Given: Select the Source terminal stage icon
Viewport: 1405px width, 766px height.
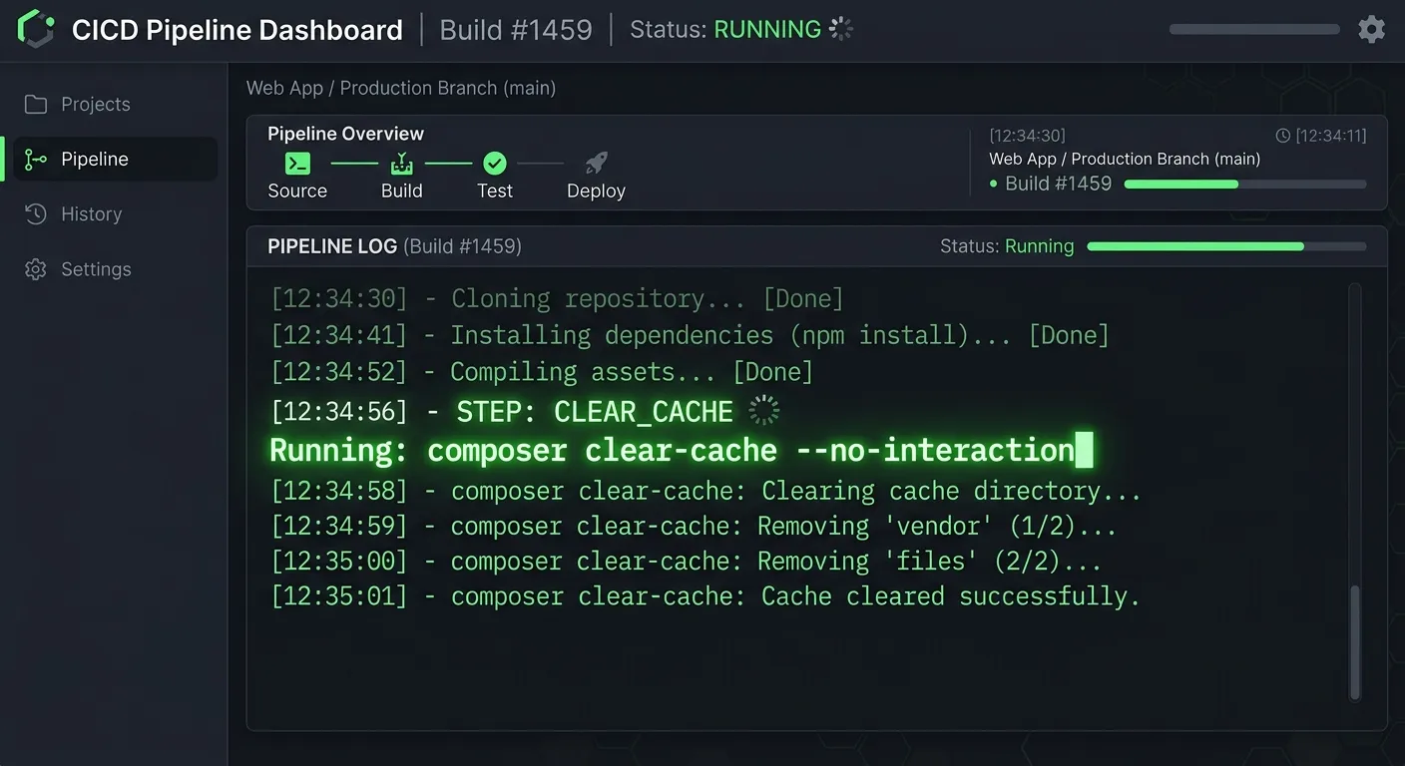Looking at the screenshot, I should point(297,163).
